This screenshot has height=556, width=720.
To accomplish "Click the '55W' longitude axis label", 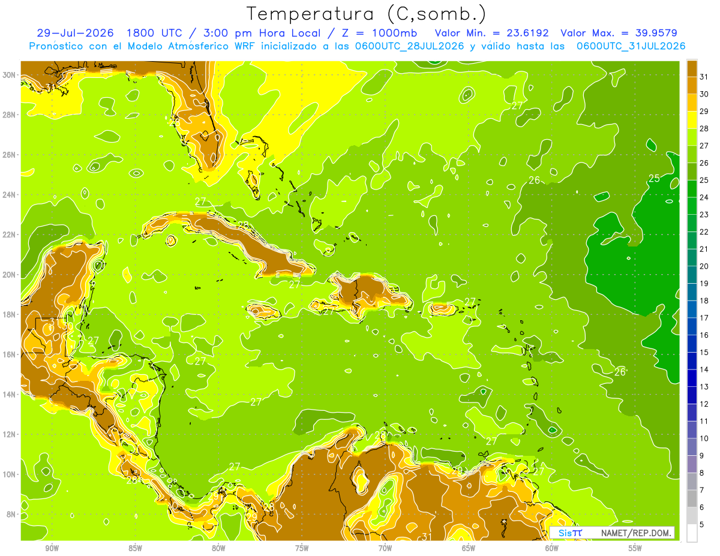I will point(635,548).
